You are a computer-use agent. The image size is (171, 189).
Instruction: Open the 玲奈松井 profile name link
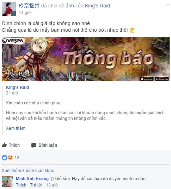pos(29,6)
